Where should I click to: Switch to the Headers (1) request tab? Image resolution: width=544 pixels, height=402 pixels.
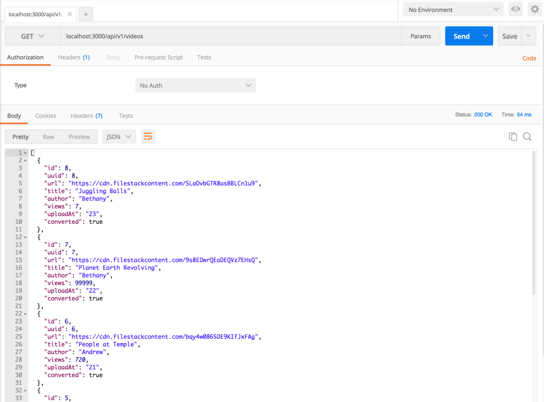pyautogui.click(x=74, y=57)
